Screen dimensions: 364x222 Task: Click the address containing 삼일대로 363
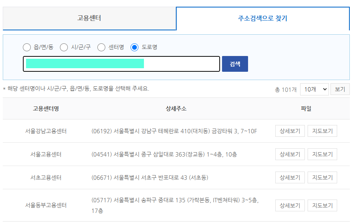point(164,155)
